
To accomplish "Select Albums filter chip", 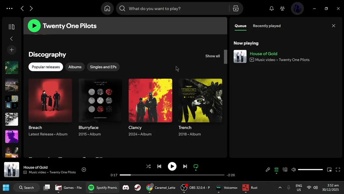I will [75, 67].
